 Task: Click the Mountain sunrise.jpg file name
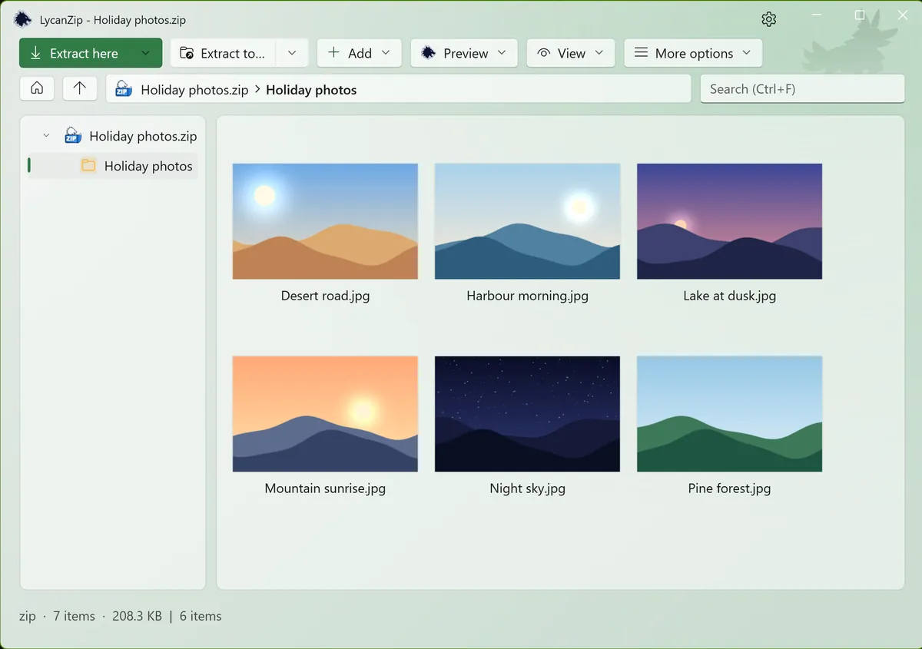pos(325,488)
